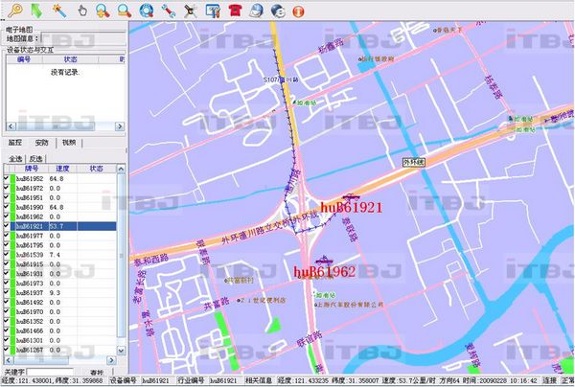Toggle checkbox for vehicle huB61990

[x=7, y=207]
